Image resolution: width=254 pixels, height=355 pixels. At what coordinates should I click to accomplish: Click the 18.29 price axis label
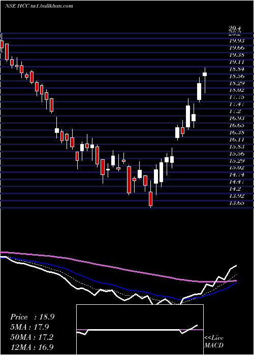coord(237,83)
